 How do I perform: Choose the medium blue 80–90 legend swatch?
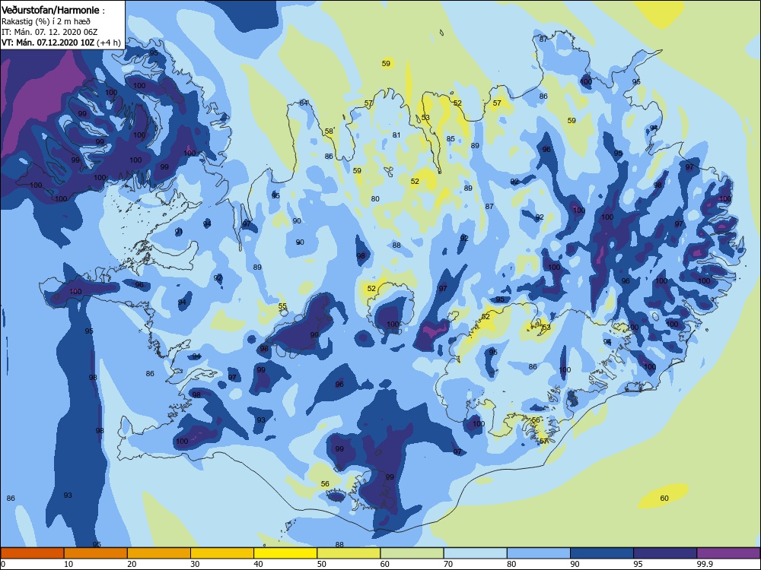tap(539, 553)
